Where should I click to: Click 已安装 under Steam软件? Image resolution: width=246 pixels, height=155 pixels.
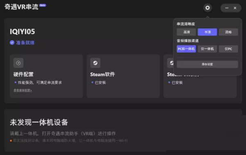[100, 82]
